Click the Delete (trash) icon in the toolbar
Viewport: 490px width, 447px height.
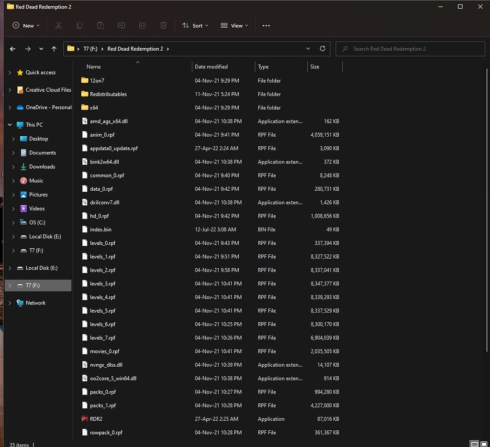163,25
